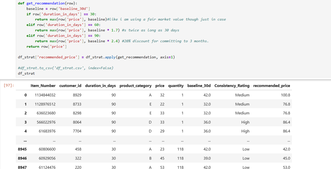Click customer_id value 220
Viewport: 331px width, 169px height.
[x=78, y=167]
